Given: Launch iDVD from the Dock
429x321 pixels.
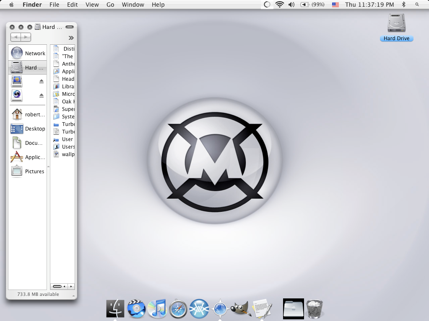Looking at the screenshot, I should 136,309.
